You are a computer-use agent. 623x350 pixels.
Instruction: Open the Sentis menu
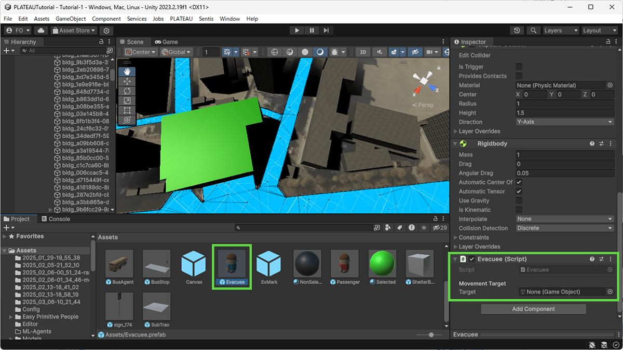point(206,19)
